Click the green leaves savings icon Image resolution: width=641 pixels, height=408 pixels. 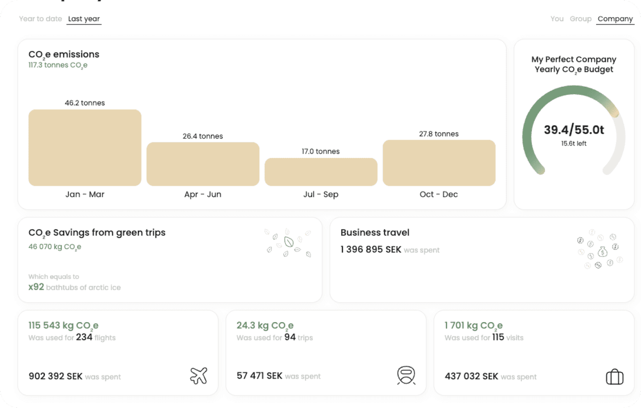[x=289, y=243]
